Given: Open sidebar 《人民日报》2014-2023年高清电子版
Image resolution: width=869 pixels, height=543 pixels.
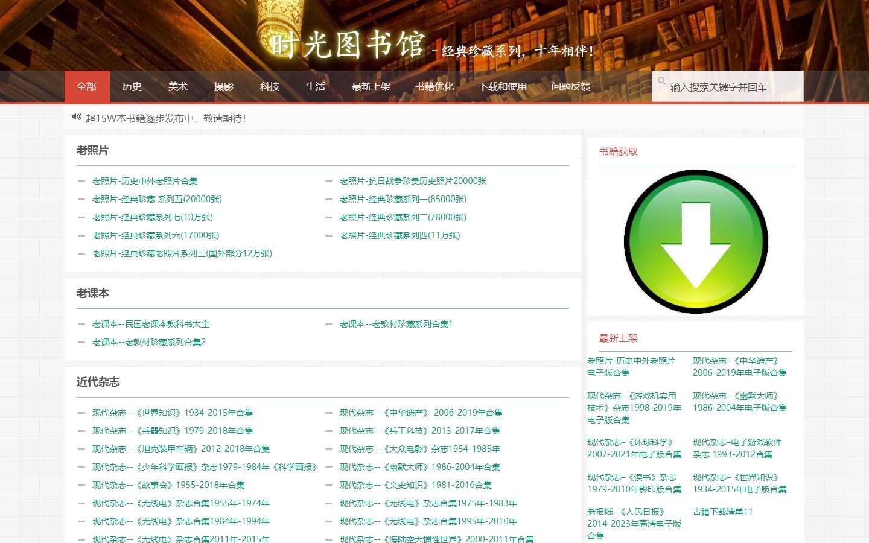Looking at the screenshot, I should pyautogui.click(x=634, y=524).
